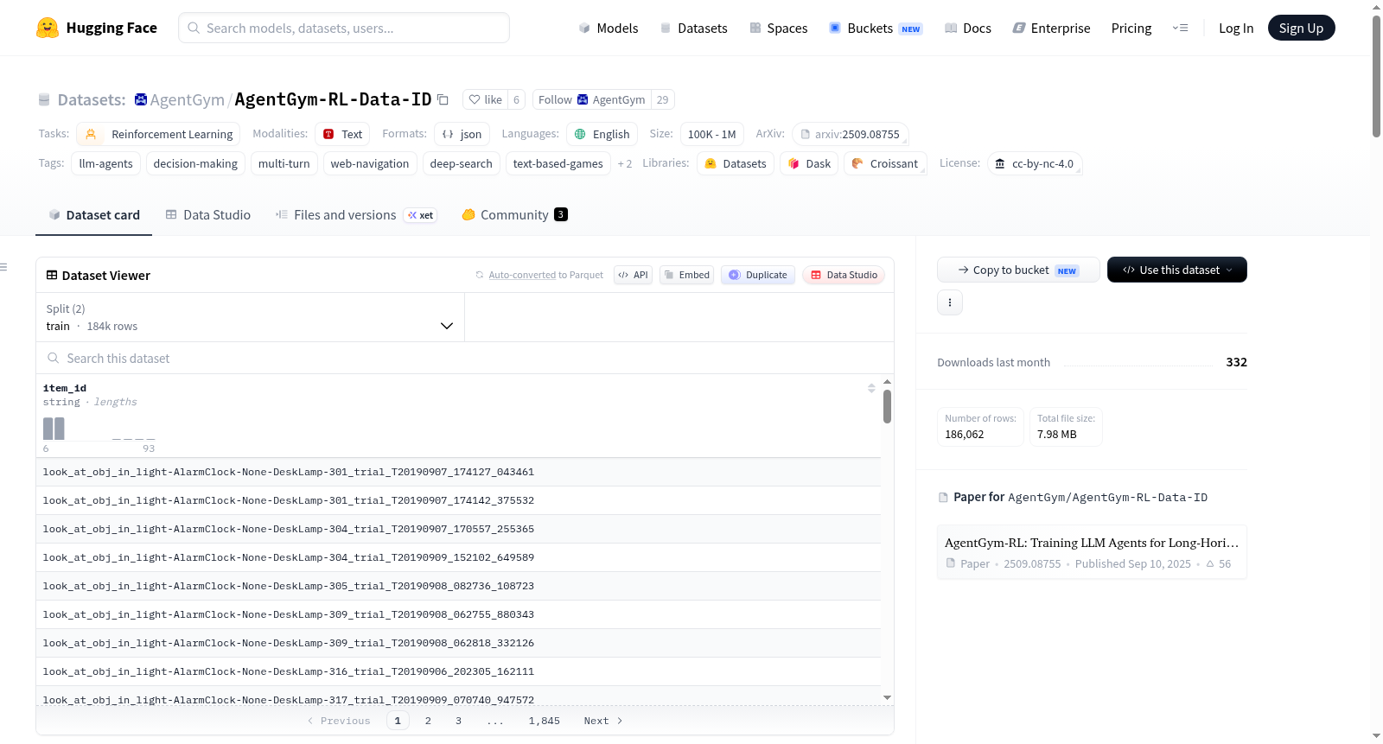This screenshot has width=1383, height=744.
Task: Go to page 2 of viewer
Action: point(428,721)
